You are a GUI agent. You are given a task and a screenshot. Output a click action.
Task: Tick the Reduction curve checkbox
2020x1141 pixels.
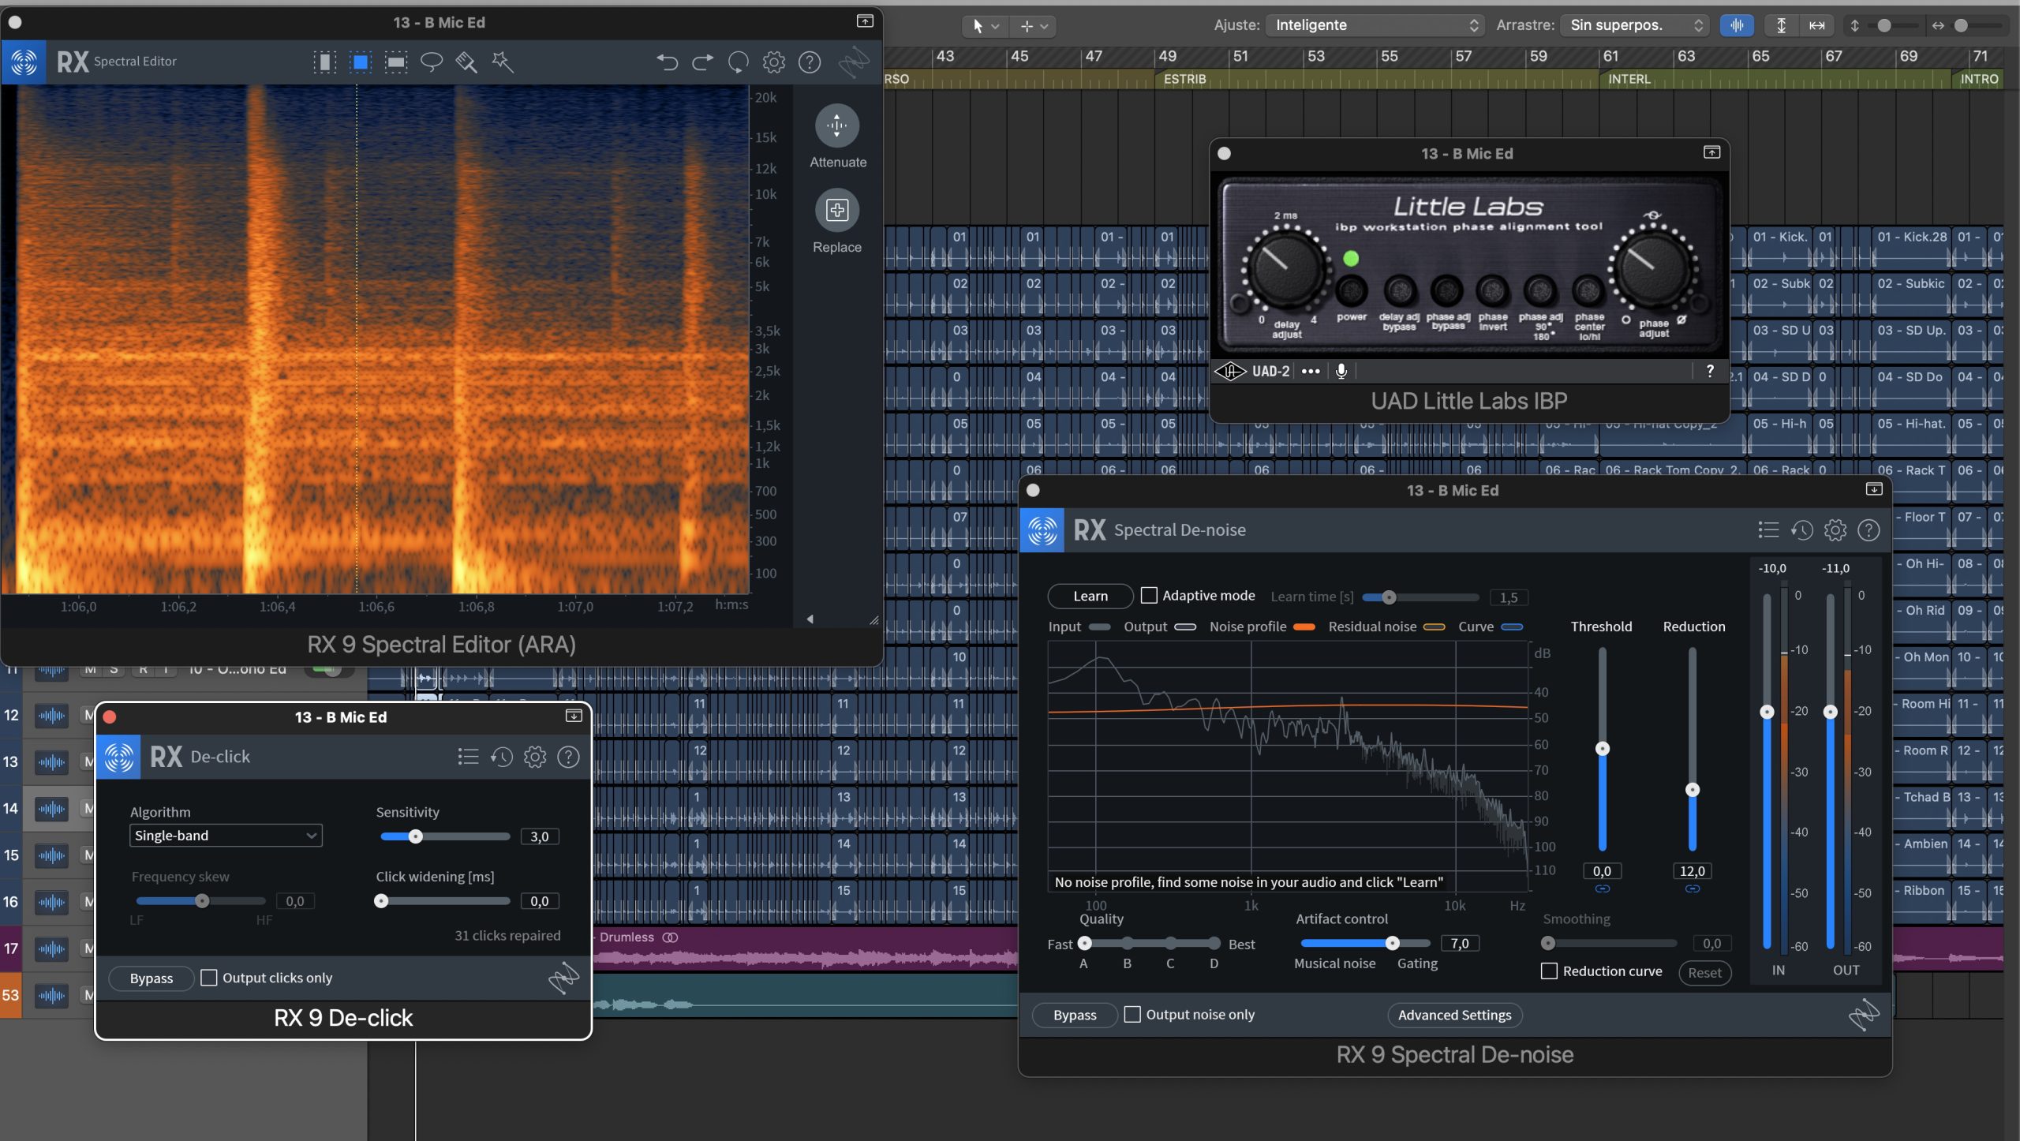coord(1549,971)
